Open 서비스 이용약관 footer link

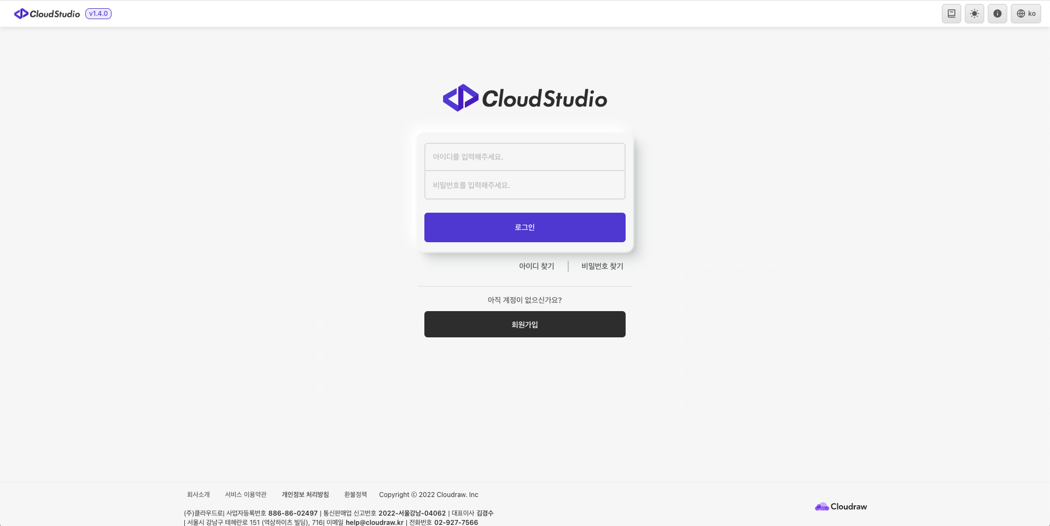coord(246,495)
